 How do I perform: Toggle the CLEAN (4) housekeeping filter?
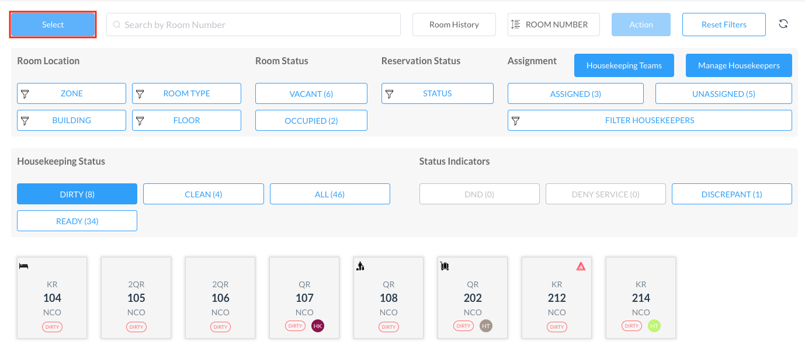[x=203, y=194]
